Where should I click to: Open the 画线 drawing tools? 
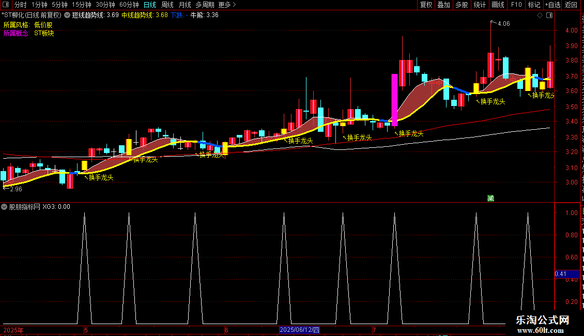498,5
